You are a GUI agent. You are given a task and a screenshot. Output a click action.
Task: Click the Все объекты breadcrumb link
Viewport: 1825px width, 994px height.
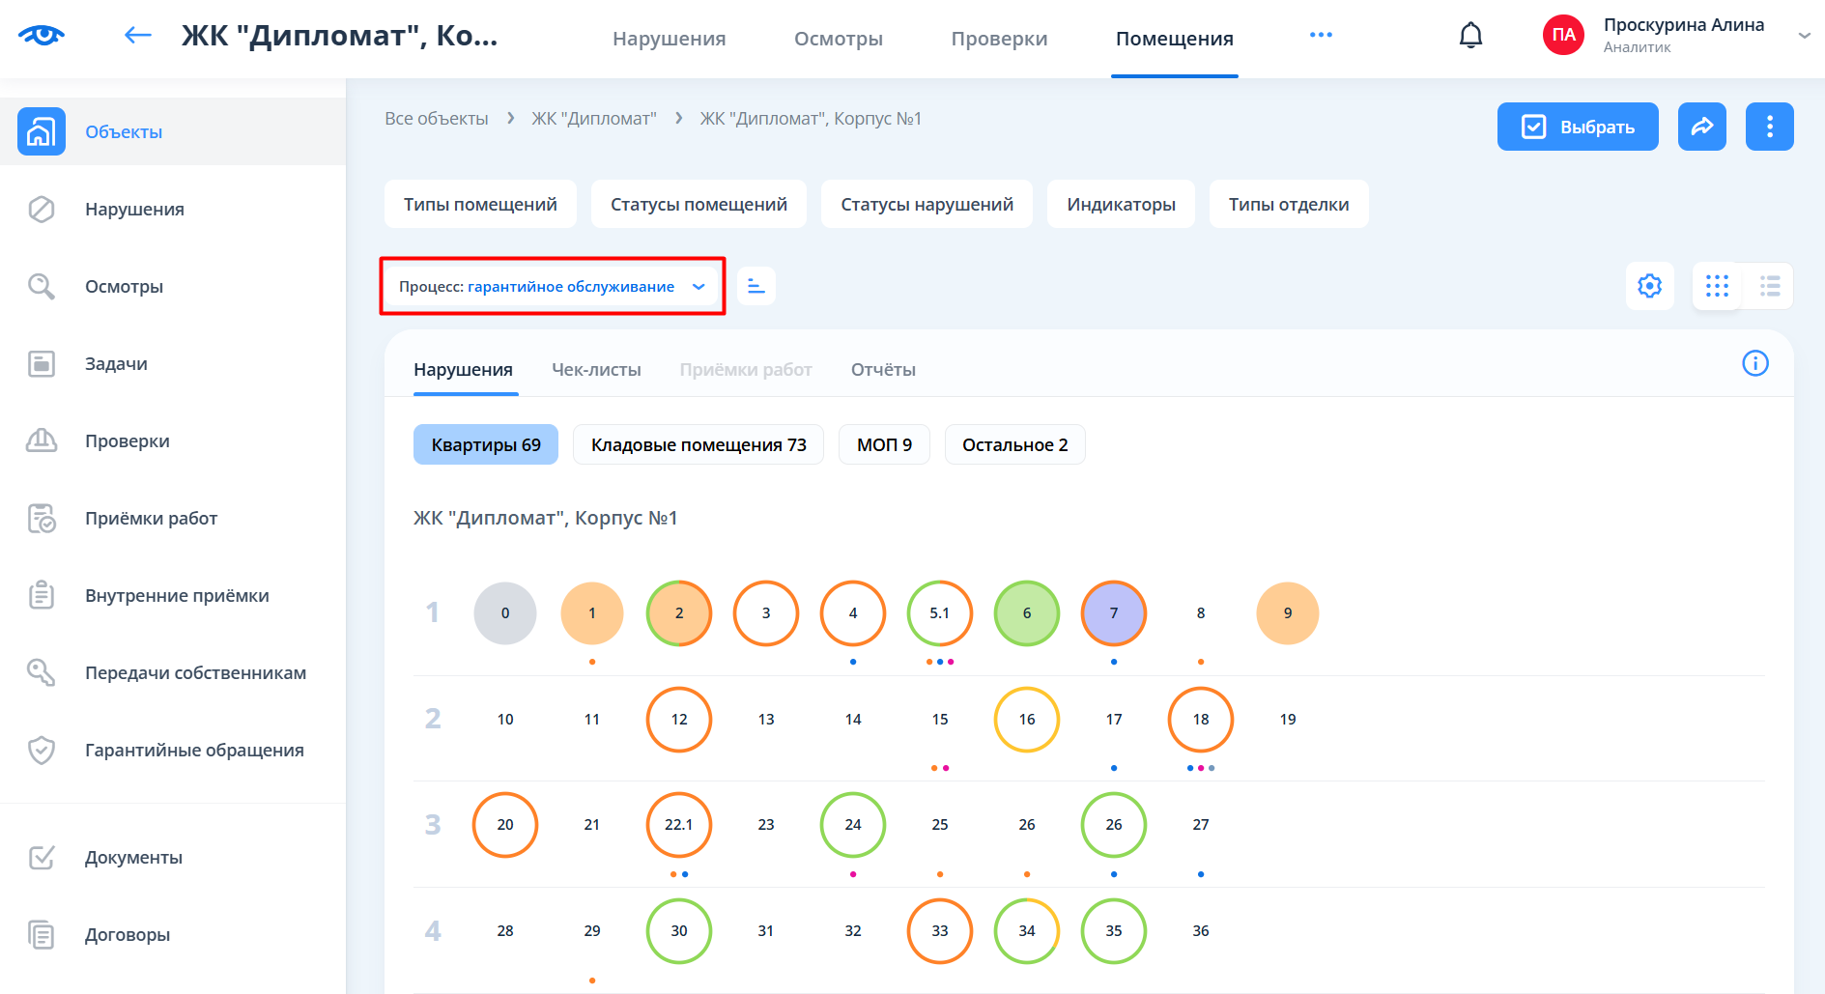tap(437, 119)
